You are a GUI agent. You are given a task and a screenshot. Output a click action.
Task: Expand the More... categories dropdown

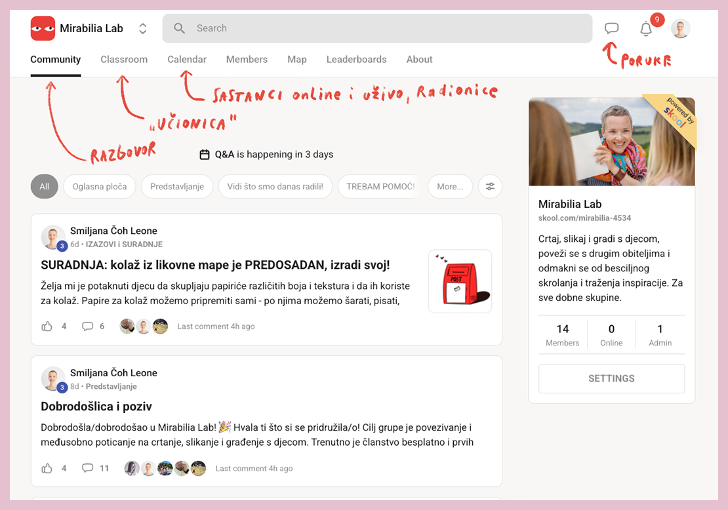pos(450,187)
